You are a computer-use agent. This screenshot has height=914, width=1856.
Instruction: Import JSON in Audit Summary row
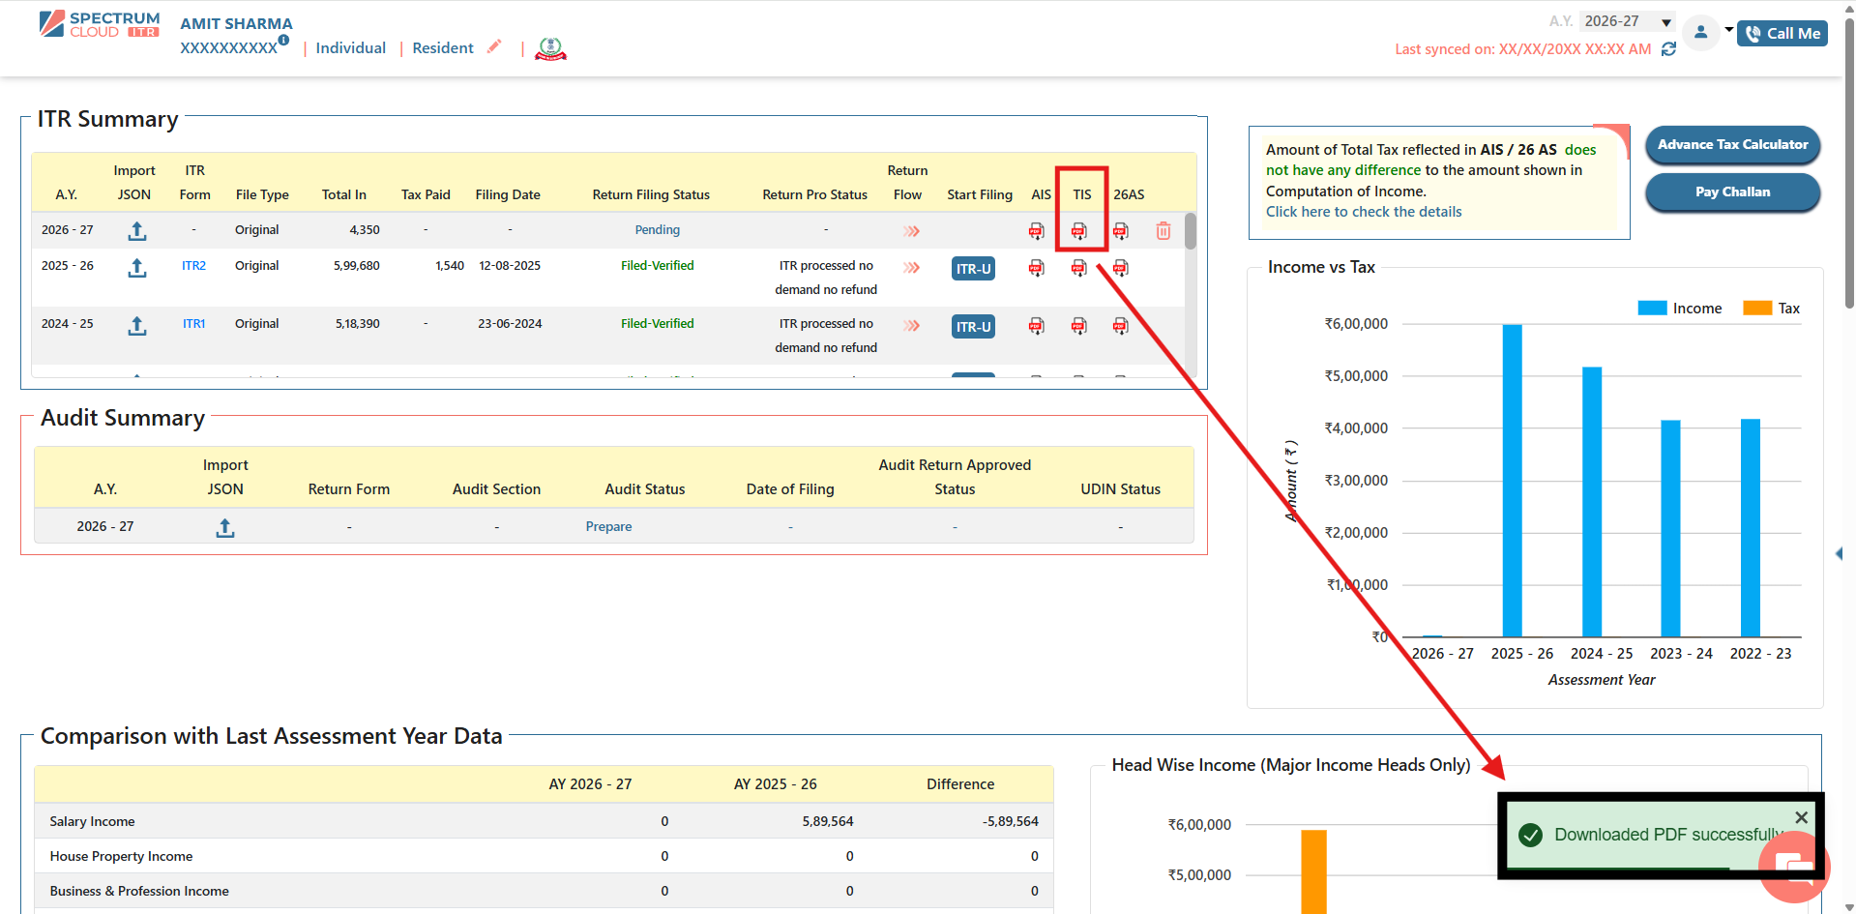pos(225,527)
